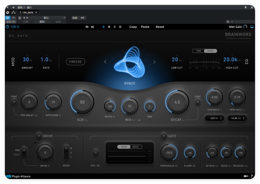
Task: Open the dropdown triangle in the title bar corner
Action: (7, 7)
